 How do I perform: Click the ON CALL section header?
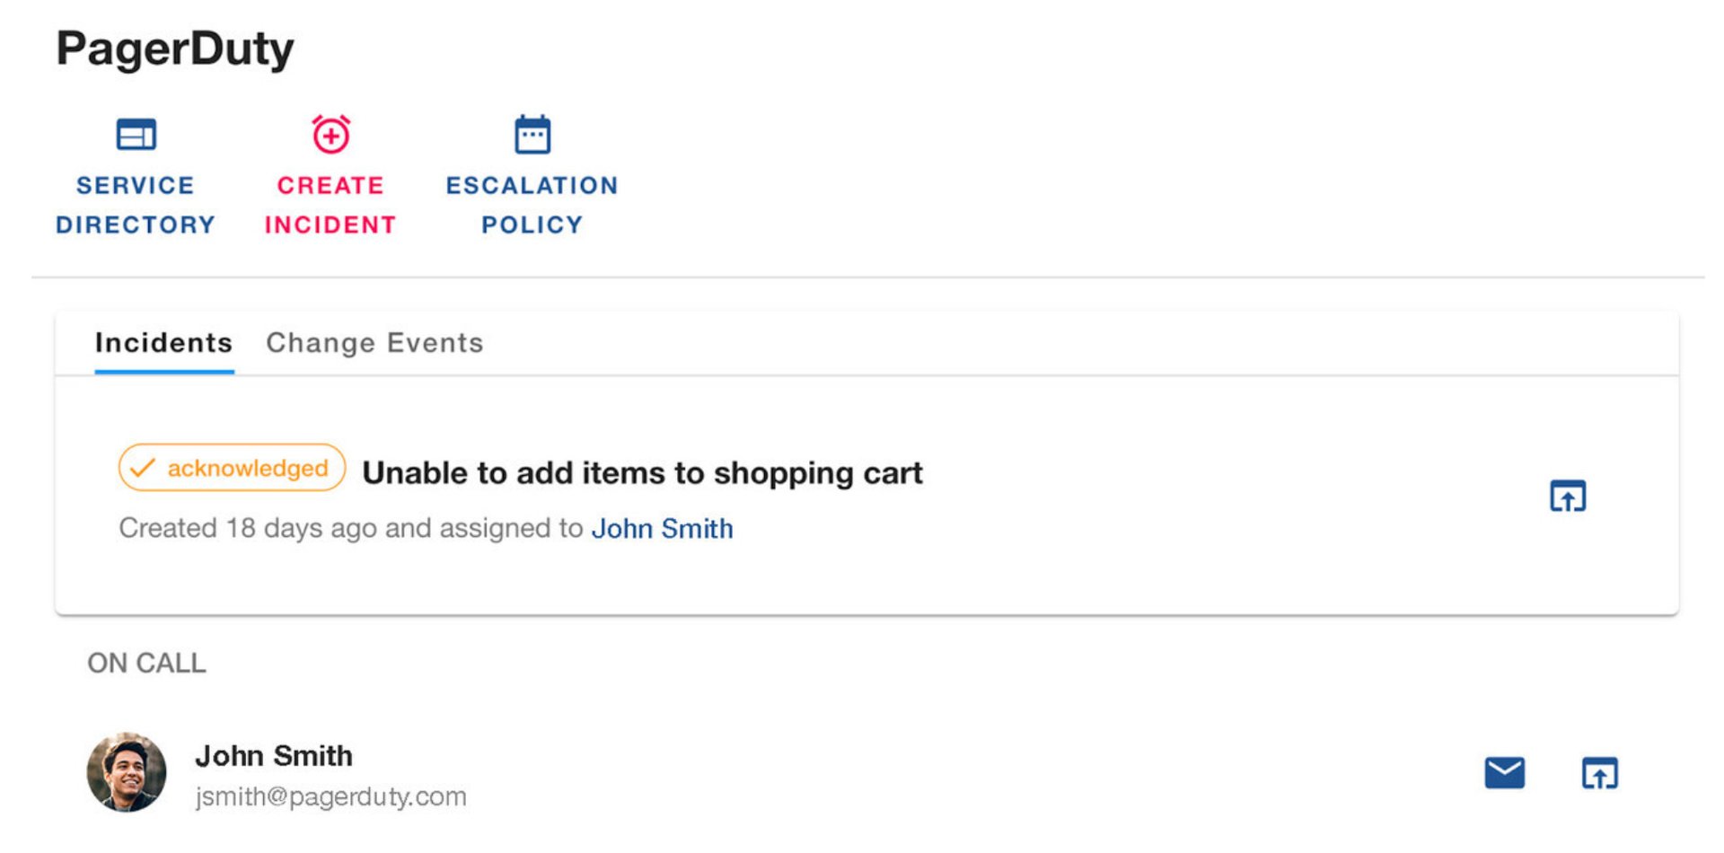[x=146, y=664]
